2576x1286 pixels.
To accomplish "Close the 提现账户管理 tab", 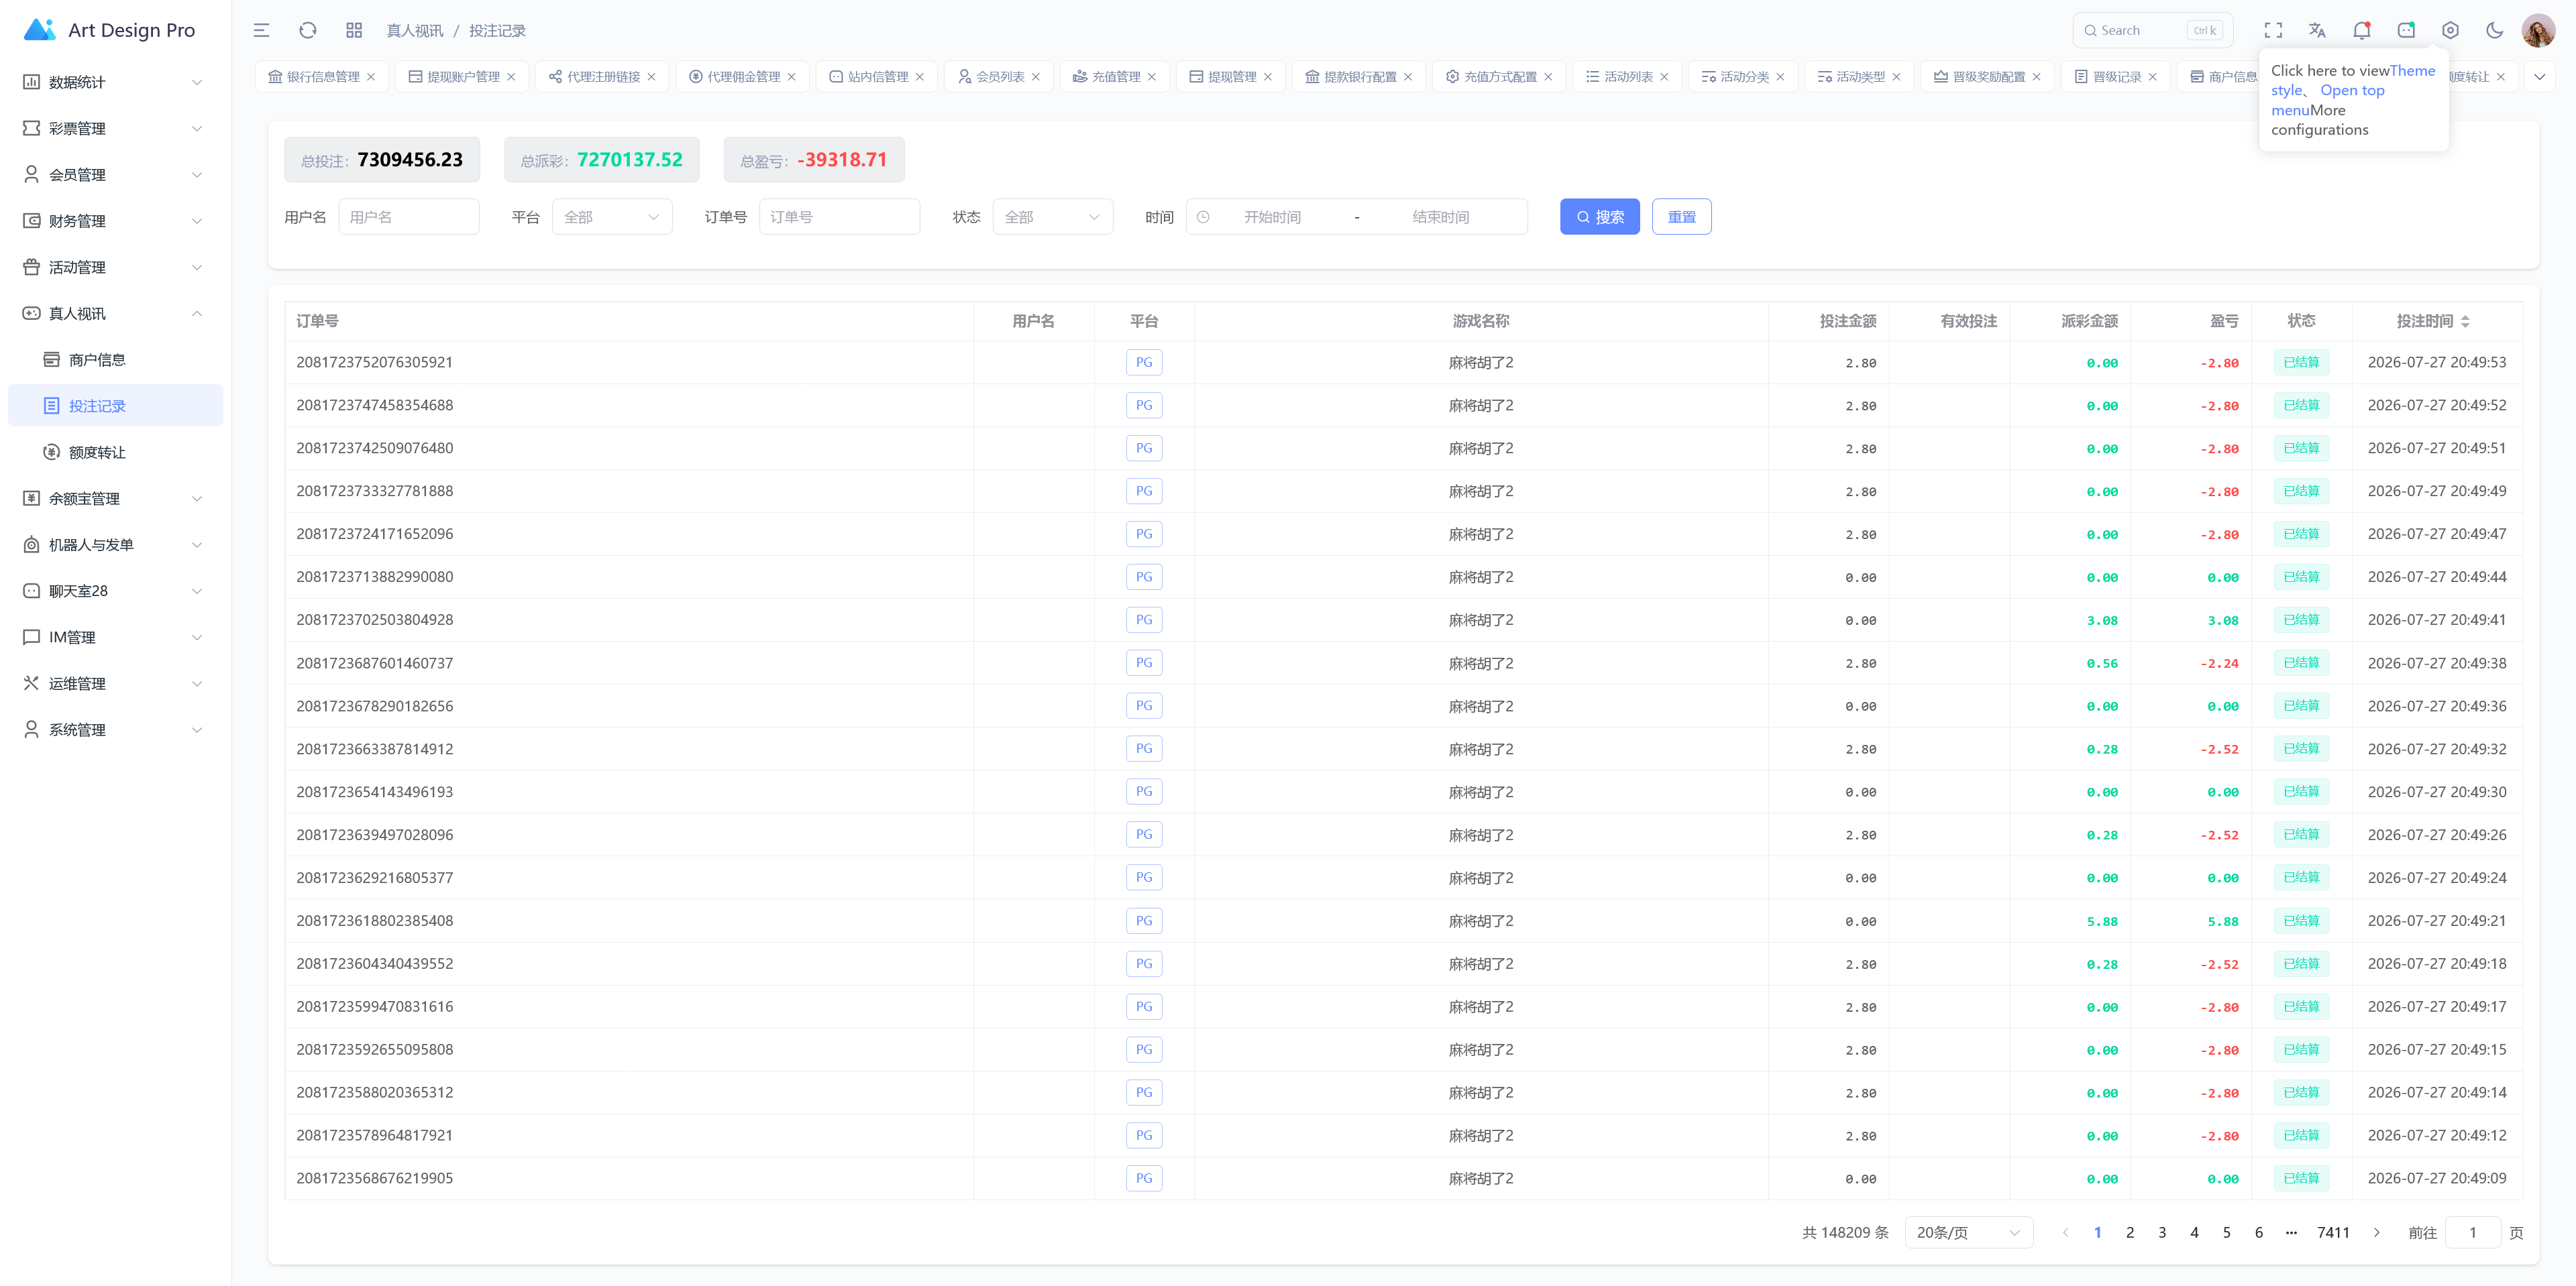I will tap(511, 77).
